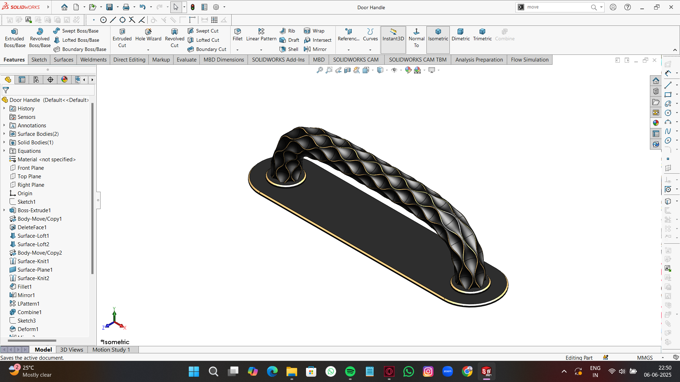Choose the Wrap tool
This screenshot has width=680, height=382.
pos(314,31)
